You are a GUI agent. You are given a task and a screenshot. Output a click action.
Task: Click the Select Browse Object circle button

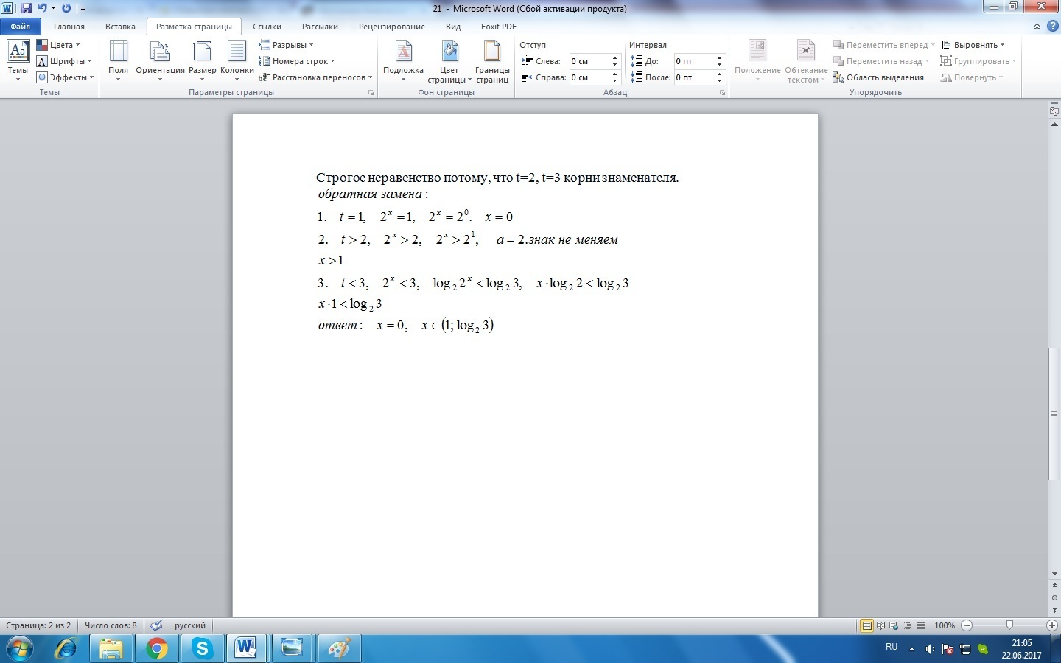[1054, 597]
